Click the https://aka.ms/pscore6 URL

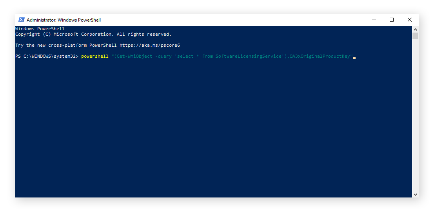(x=149, y=46)
